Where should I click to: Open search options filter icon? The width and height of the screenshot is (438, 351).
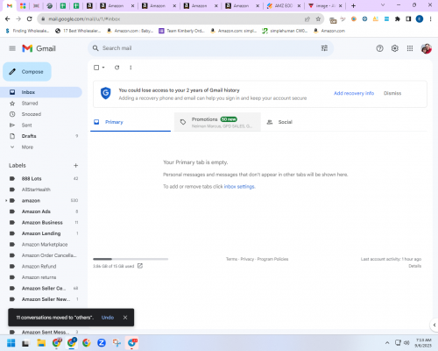324,48
